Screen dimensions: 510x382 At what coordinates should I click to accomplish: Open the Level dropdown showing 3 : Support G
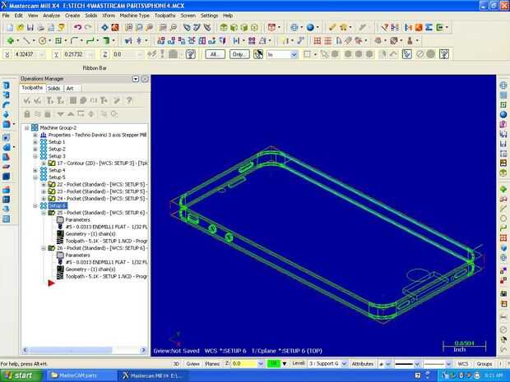point(345,364)
